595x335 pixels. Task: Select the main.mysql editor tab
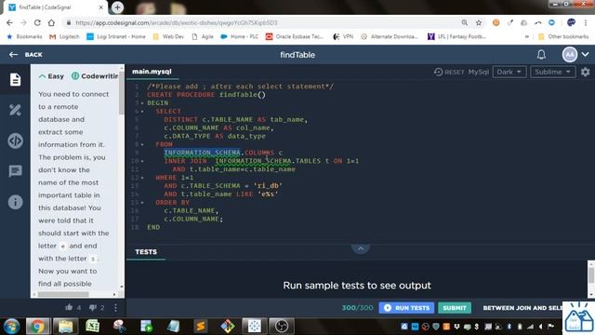pos(152,72)
